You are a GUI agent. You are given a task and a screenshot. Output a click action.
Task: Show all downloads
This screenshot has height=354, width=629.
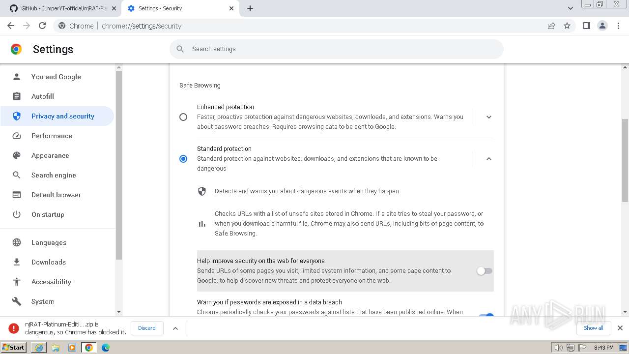tap(594, 328)
